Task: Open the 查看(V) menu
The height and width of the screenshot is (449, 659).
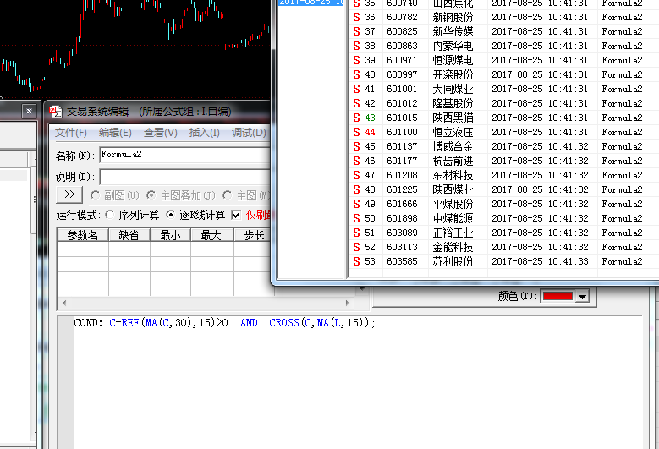Action: pos(161,133)
